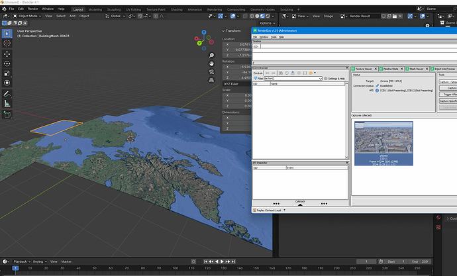457x276 pixels.
Task: Switch perspective/orthographic grid gizmo
Action: click(x=211, y=80)
